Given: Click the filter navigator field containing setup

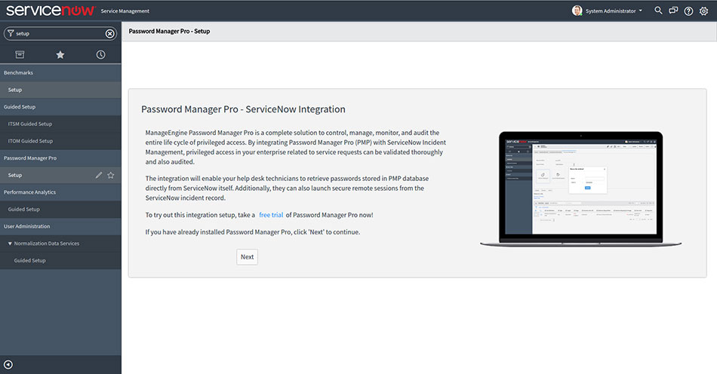Looking at the screenshot, I should 60,33.
